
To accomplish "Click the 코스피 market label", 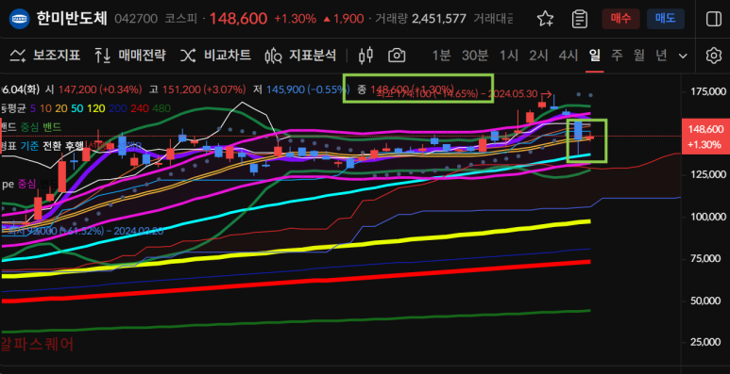I will pyautogui.click(x=180, y=19).
